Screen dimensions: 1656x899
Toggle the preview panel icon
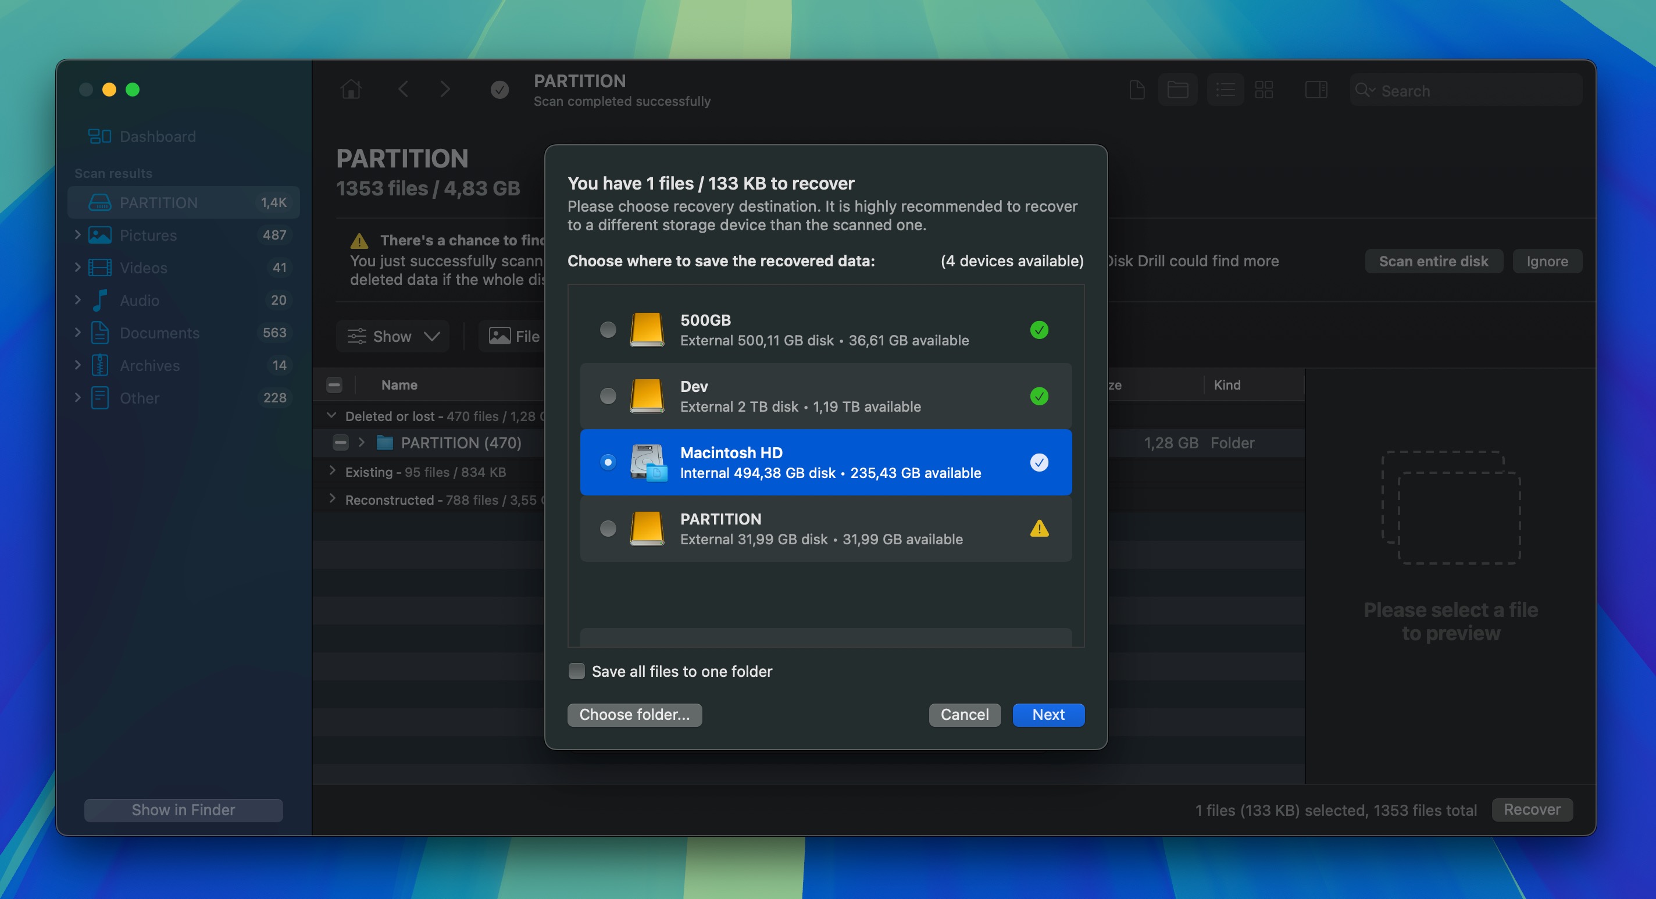click(1315, 90)
